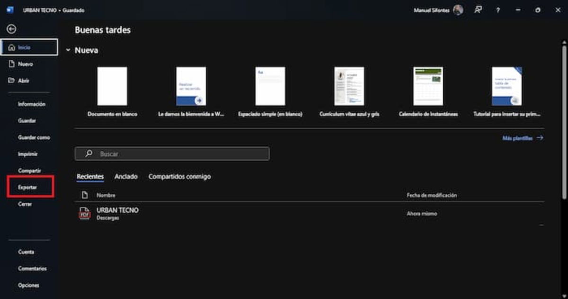Open Opciones from the sidebar
568x299 pixels.
point(29,285)
